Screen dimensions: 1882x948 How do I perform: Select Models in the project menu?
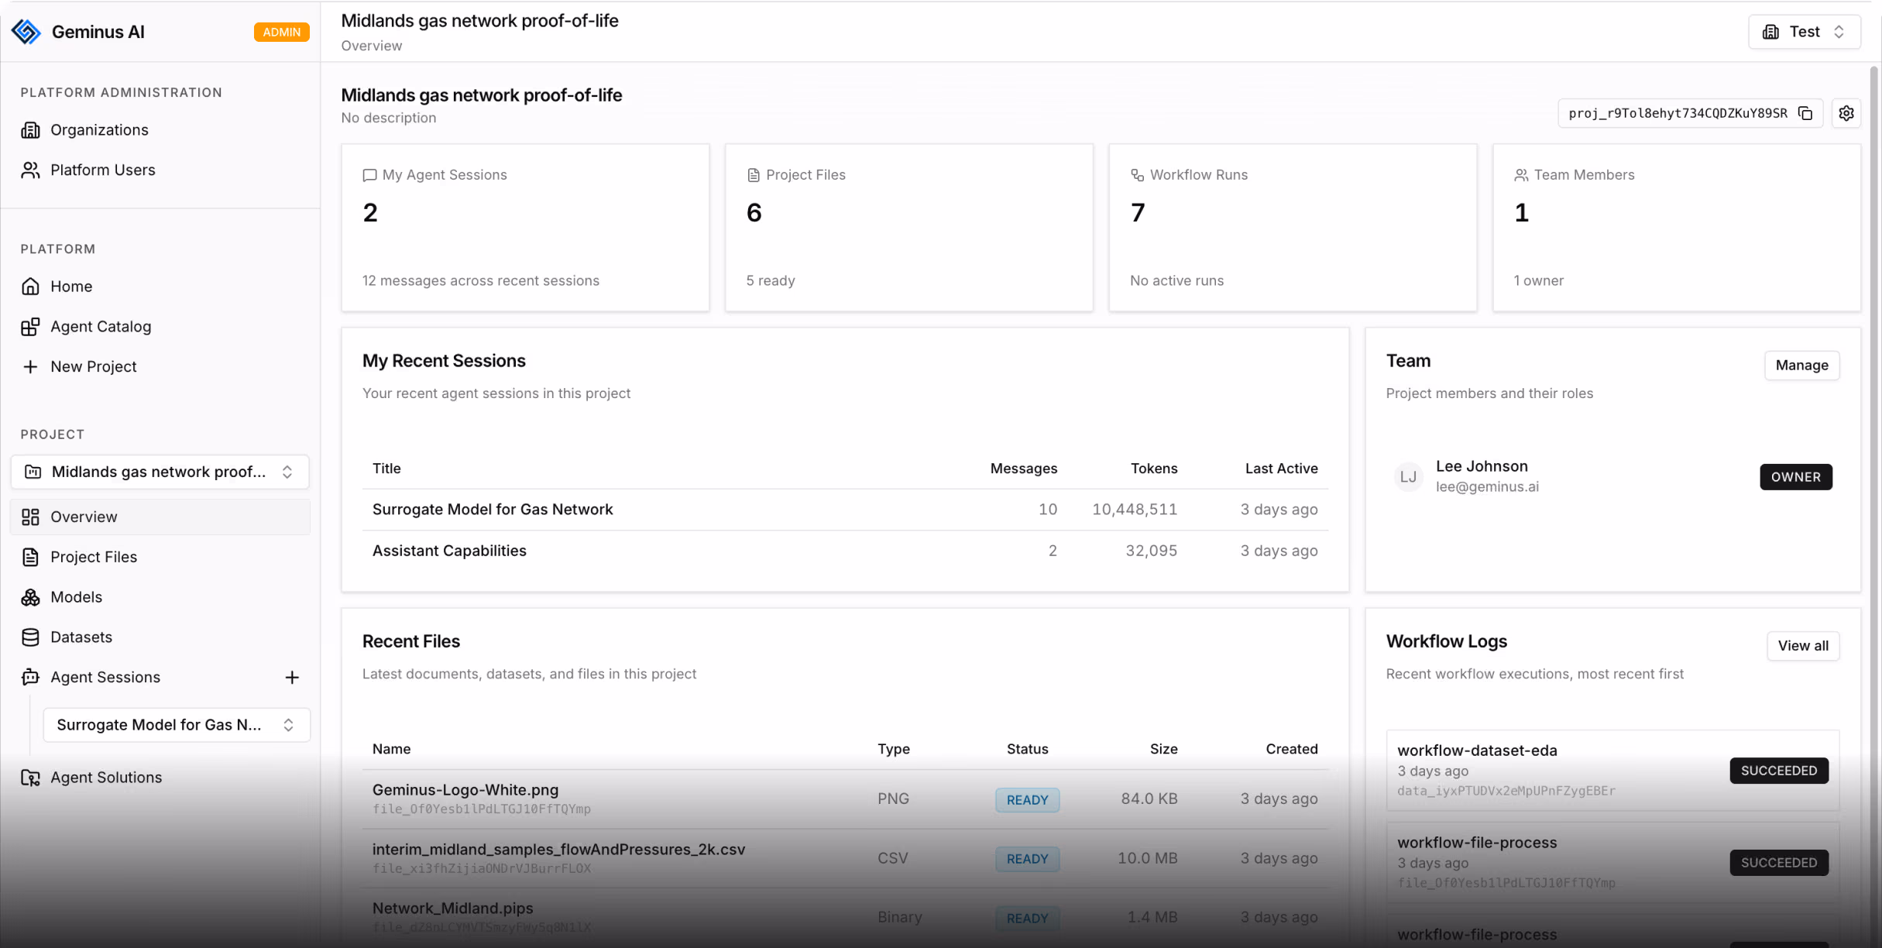(x=76, y=597)
